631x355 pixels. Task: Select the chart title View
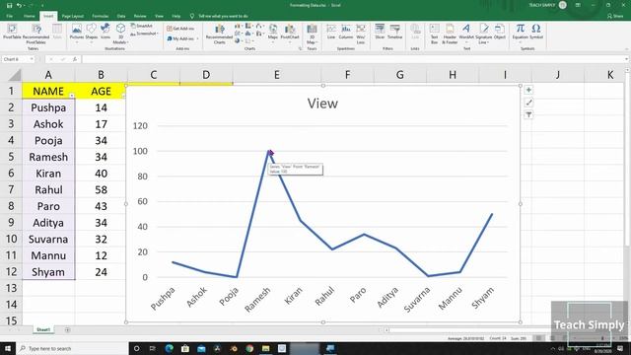(322, 104)
